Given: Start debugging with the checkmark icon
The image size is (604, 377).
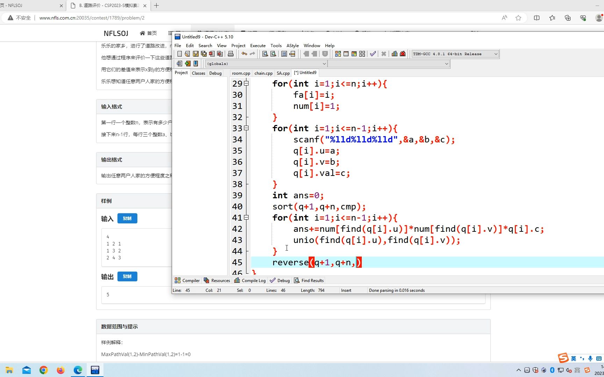Looking at the screenshot, I should (373, 54).
